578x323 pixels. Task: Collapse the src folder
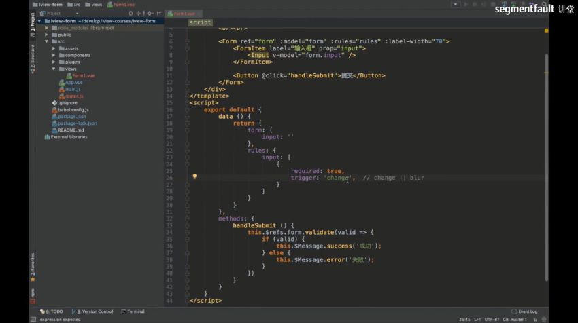coord(46,41)
